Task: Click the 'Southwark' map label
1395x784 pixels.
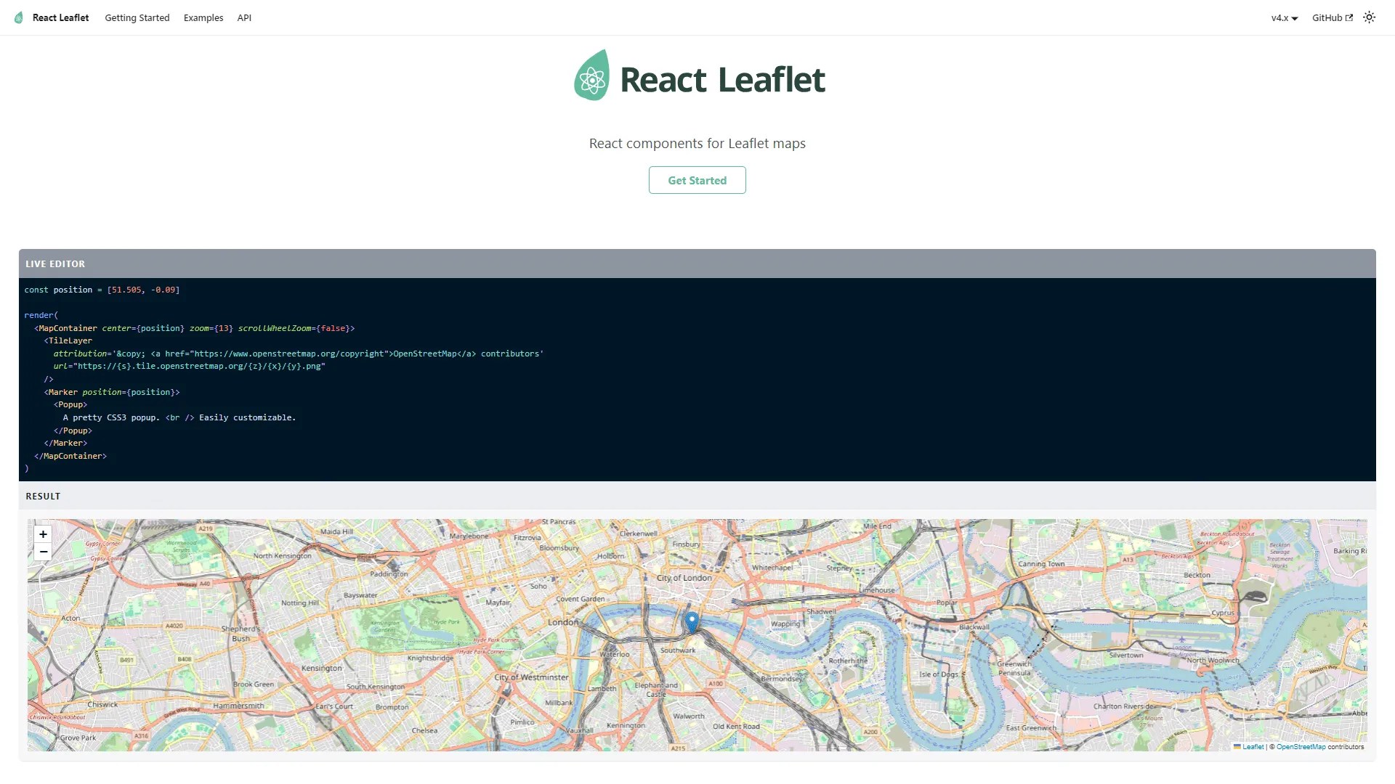Action: pos(678,650)
